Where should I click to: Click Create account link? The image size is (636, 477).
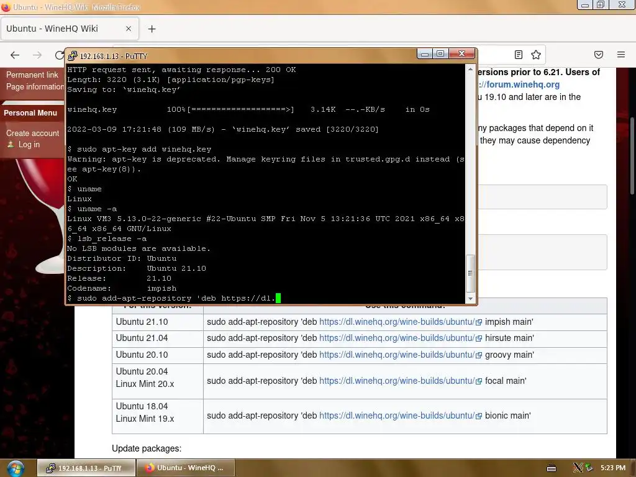(x=32, y=133)
